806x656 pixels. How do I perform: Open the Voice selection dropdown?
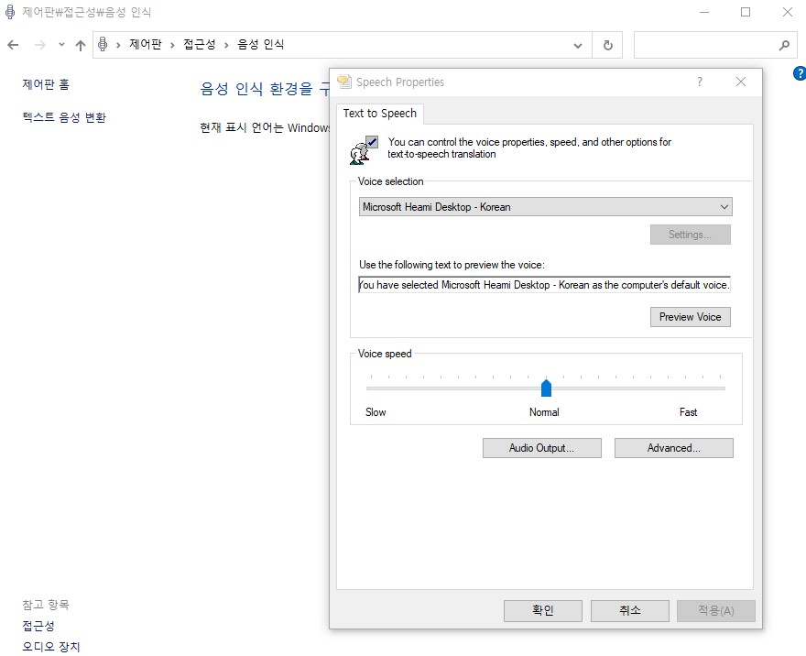click(x=545, y=207)
